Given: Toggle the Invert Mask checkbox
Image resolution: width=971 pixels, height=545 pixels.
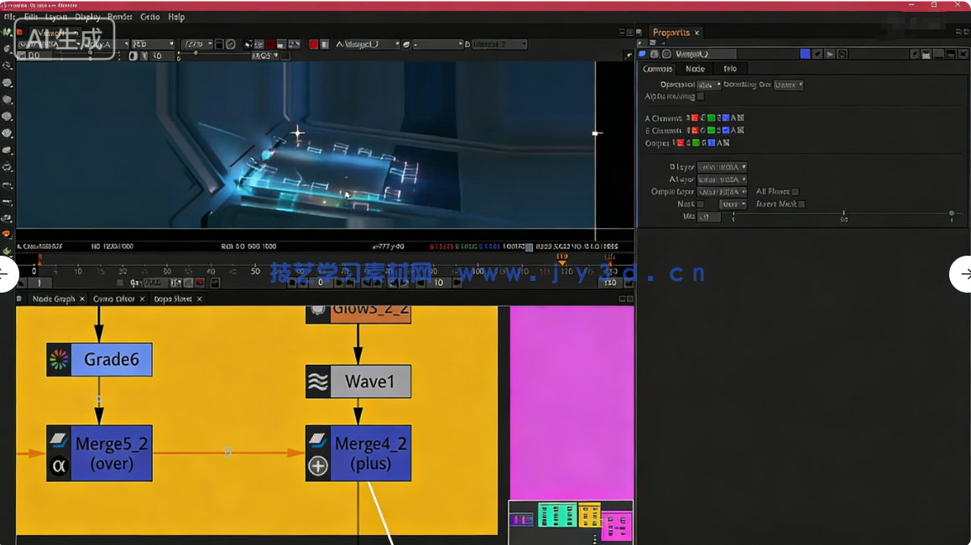Looking at the screenshot, I should (x=801, y=204).
